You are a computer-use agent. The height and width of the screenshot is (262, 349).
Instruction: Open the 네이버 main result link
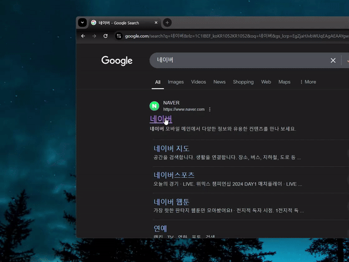coord(161,119)
